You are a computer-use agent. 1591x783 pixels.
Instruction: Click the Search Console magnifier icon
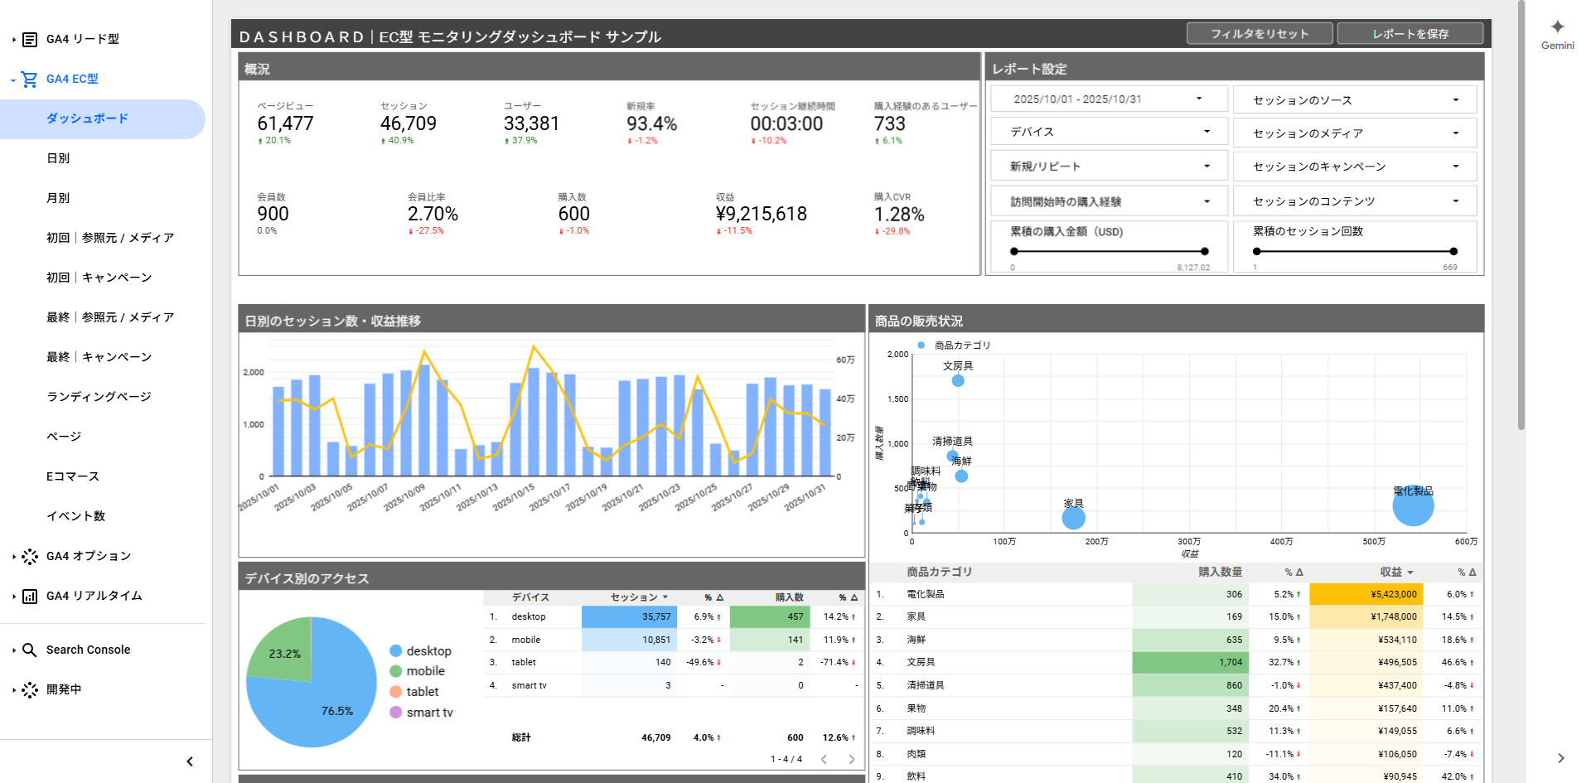tap(30, 650)
